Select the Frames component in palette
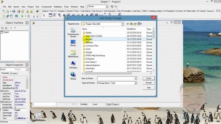The height and width of the screenshot is (124, 221). click(50, 15)
